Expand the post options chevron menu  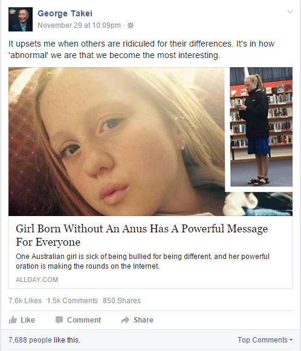(290, 11)
